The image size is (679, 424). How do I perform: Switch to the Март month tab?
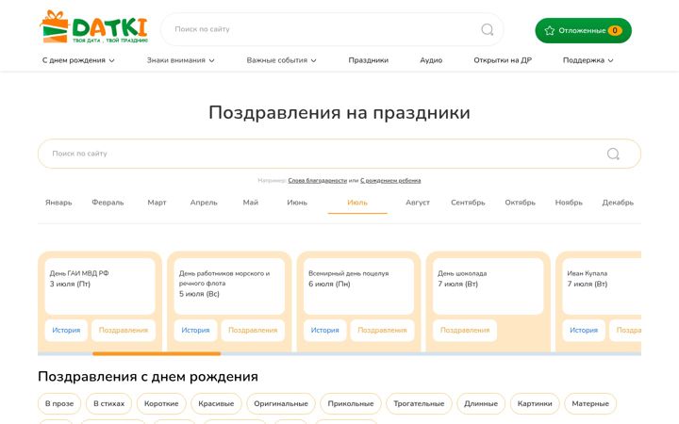157,202
